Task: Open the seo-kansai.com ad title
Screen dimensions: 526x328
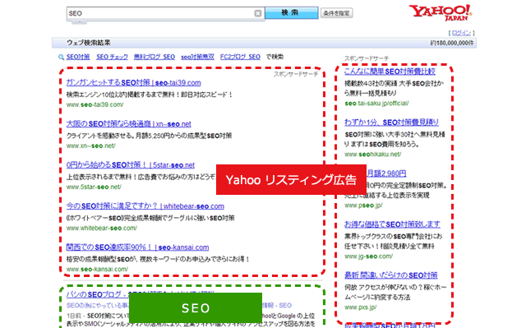Action: (x=137, y=247)
